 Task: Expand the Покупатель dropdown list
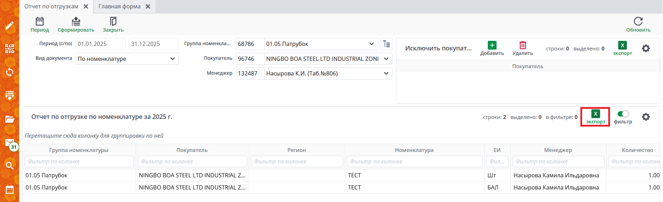(386, 59)
